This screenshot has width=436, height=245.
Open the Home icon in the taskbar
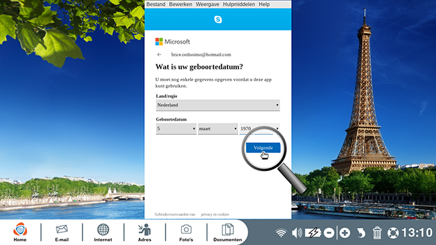tap(20, 232)
